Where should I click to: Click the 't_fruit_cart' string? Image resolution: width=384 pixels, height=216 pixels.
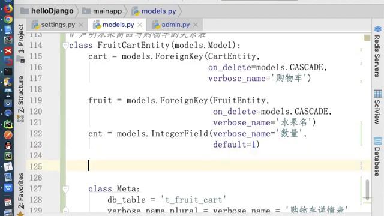point(194,200)
